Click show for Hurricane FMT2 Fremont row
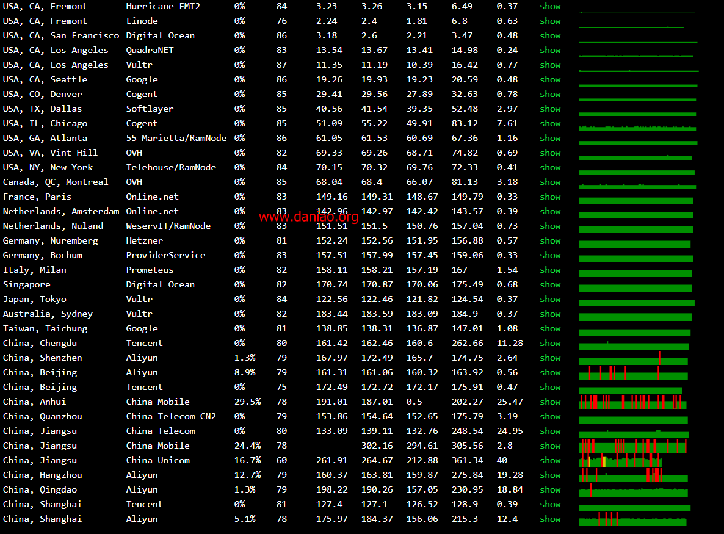This screenshot has width=724, height=534. (x=550, y=7)
